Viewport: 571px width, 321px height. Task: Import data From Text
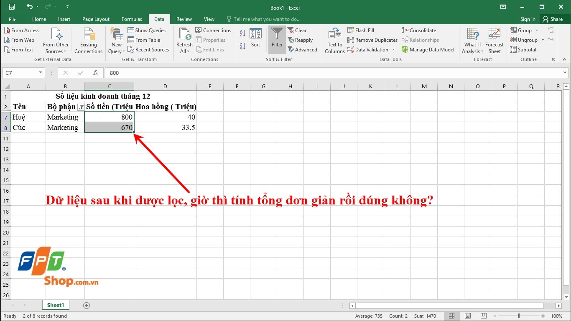point(19,50)
